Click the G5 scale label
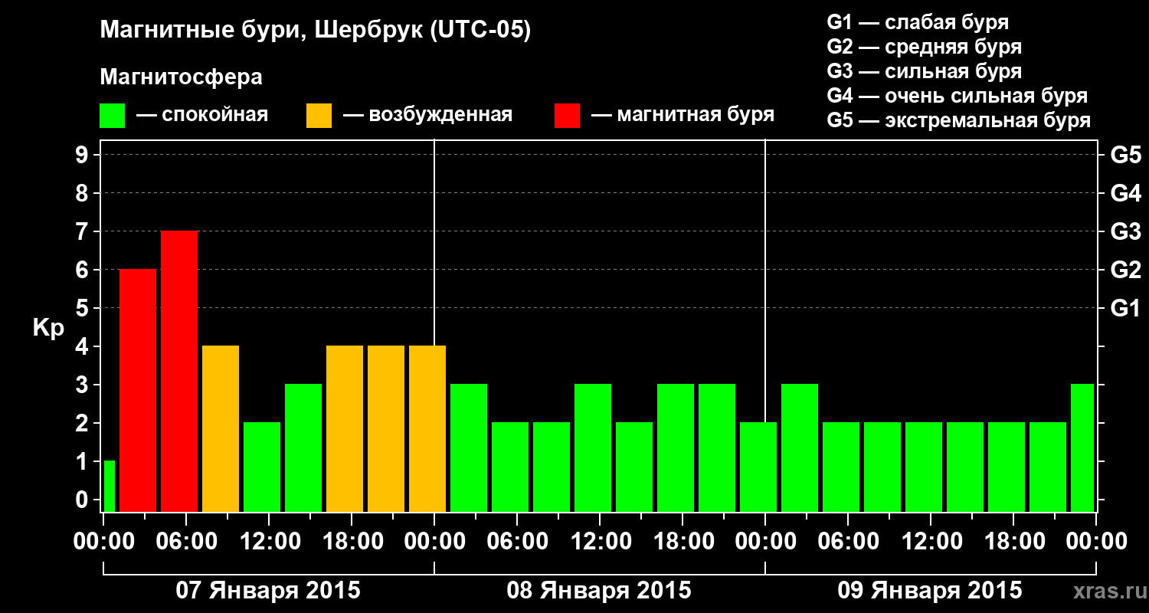Image resolution: width=1149 pixels, height=613 pixels. click(1125, 155)
